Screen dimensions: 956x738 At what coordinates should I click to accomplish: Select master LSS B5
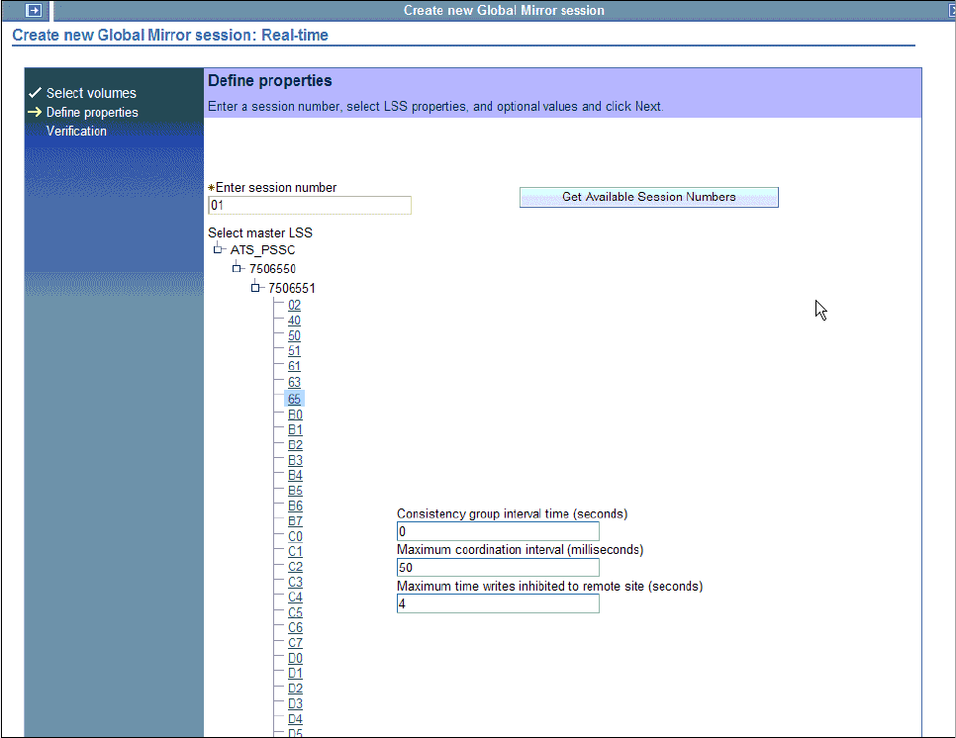(x=295, y=491)
